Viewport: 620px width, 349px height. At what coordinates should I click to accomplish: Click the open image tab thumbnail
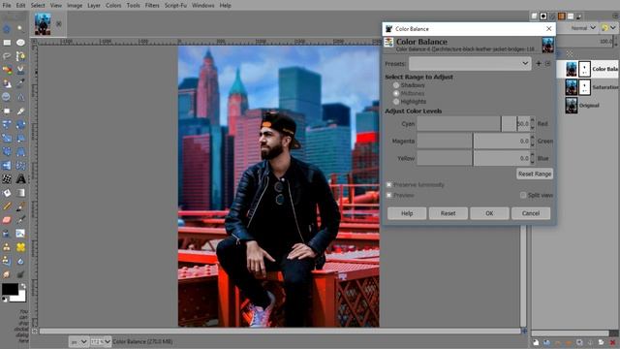[43, 24]
